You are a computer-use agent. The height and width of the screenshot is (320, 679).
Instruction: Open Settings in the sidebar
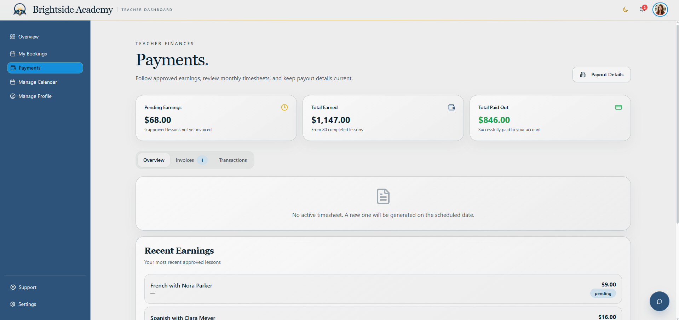coord(45,304)
